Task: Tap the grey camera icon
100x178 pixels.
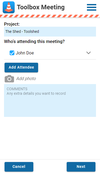Action: pos(9,79)
